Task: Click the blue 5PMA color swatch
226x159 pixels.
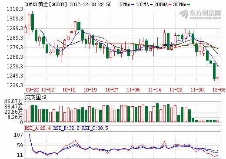Action: click(133, 5)
